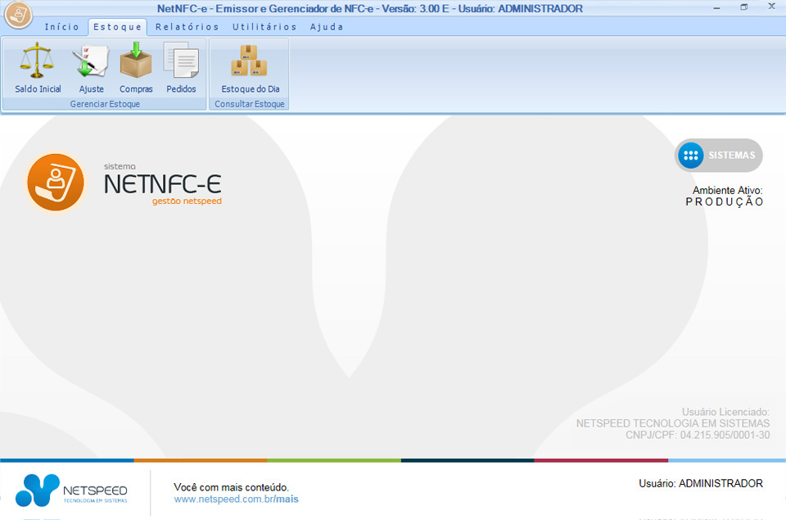Switch to the Início tab
Screen dimensions: 786x520
pyautogui.click(x=61, y=27)
